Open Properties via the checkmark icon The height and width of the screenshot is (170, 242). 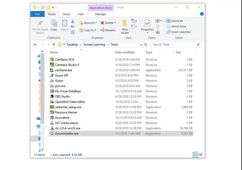[147, 23]
